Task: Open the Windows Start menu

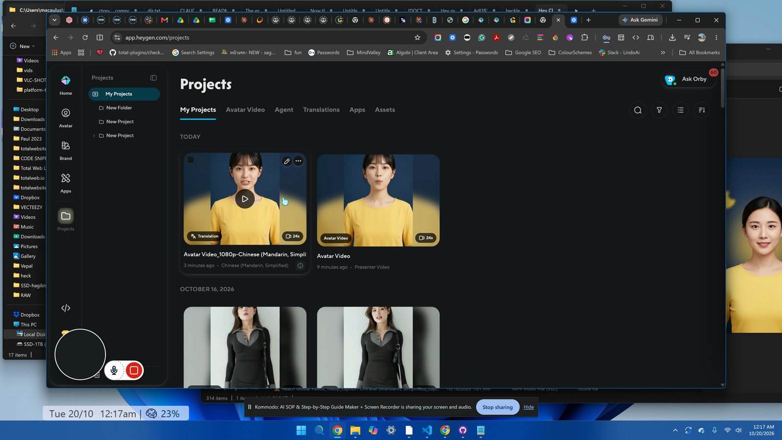Action: pos(301,430)
